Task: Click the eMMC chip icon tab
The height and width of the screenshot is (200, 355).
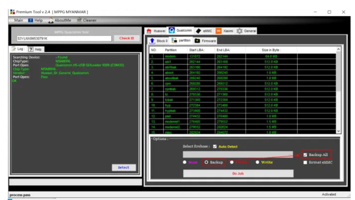Action: pos(198,31)
